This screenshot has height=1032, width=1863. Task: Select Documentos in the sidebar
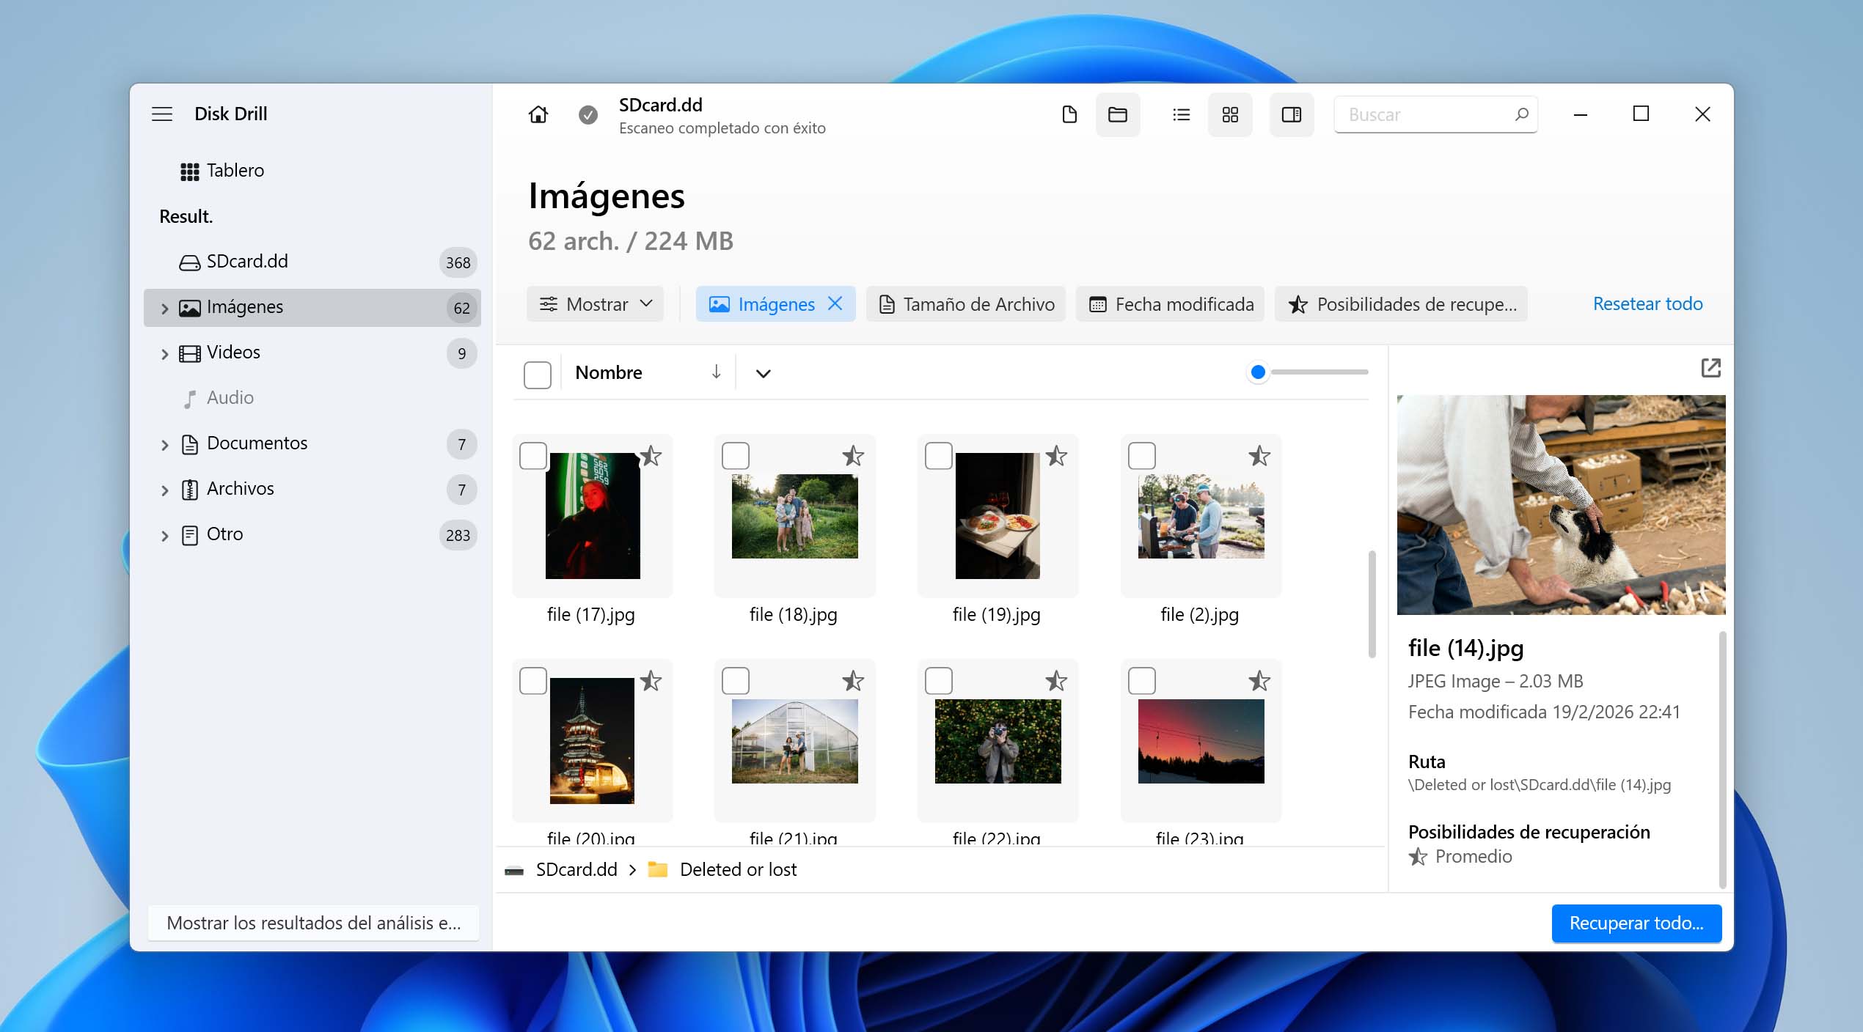[x=312, y=443]
